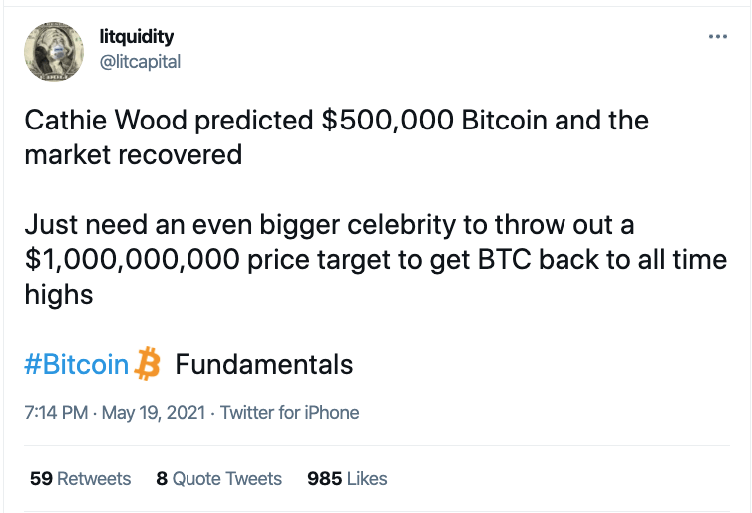752x513 pixels.
Task: Open the litquidity display name link
Action: (x=138, y=37)
